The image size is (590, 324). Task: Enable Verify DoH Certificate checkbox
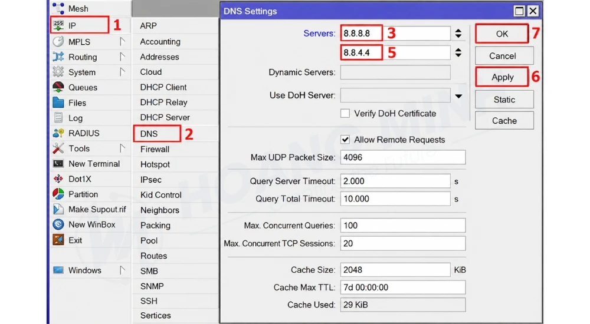tap(345, 114)
